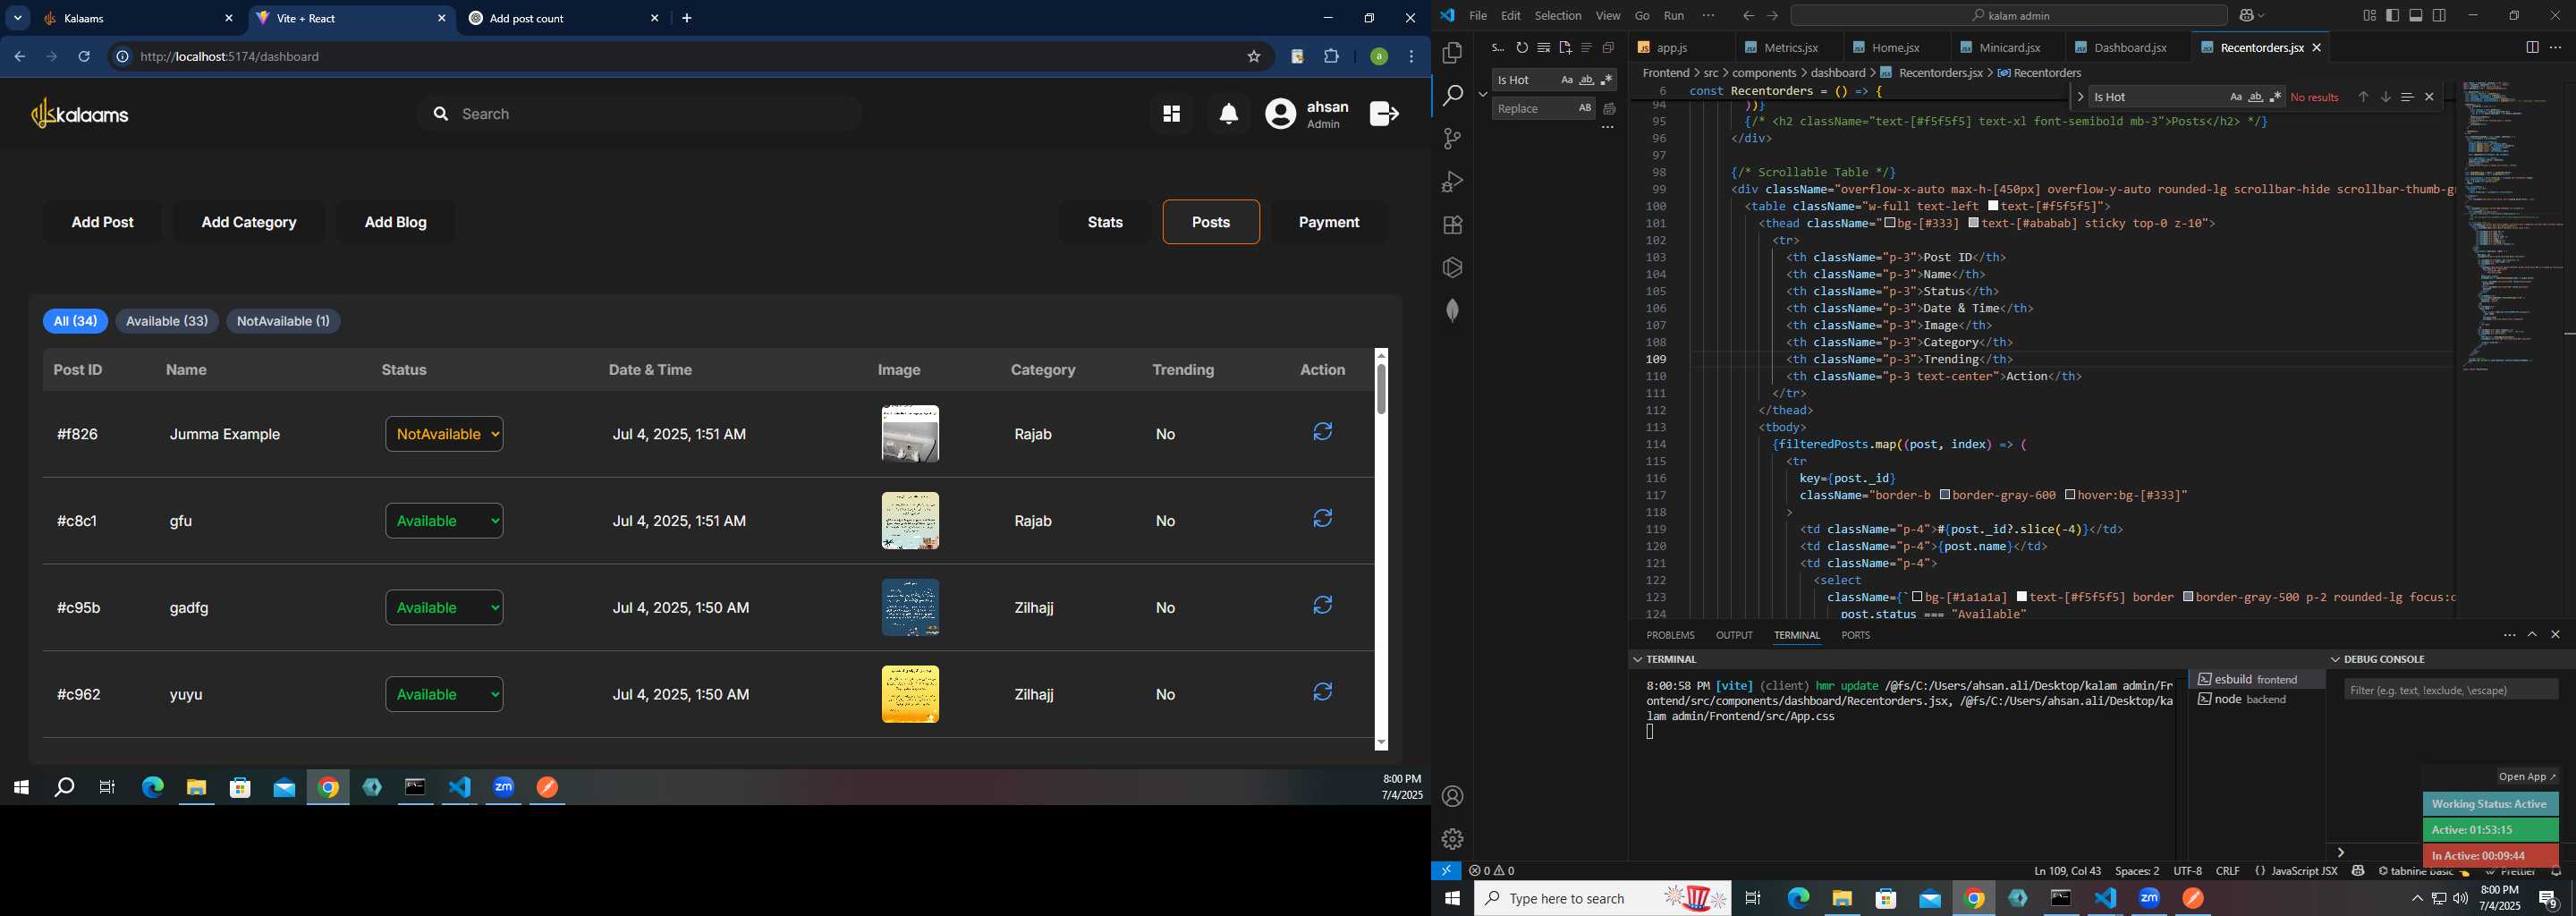2576x916 pixels.
Task: Click split editor right icon in VS Code
Action: point(2532,48)
